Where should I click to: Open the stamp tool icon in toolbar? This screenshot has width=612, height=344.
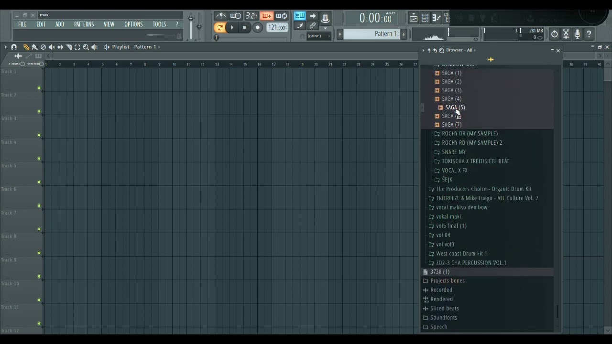click(325, 18)
